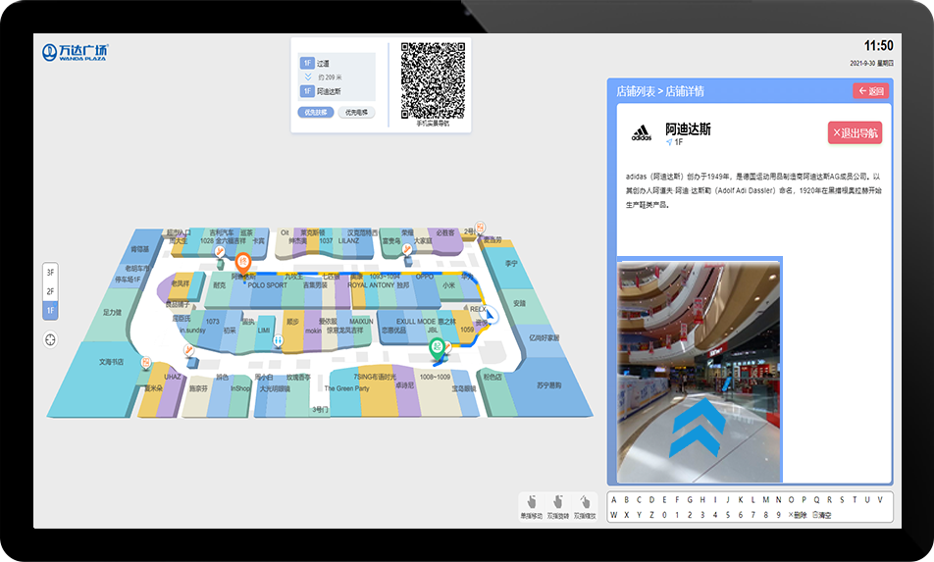Tap the orange destination pin on map
Image resolution: width=934 pixels, height=562 pixels.
coord(243,261)
